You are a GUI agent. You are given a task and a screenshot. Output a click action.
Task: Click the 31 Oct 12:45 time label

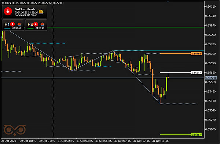tap(142, 141)
